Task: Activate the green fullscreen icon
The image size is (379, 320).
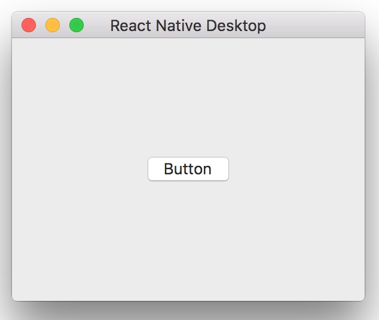Action: point(77,25)
